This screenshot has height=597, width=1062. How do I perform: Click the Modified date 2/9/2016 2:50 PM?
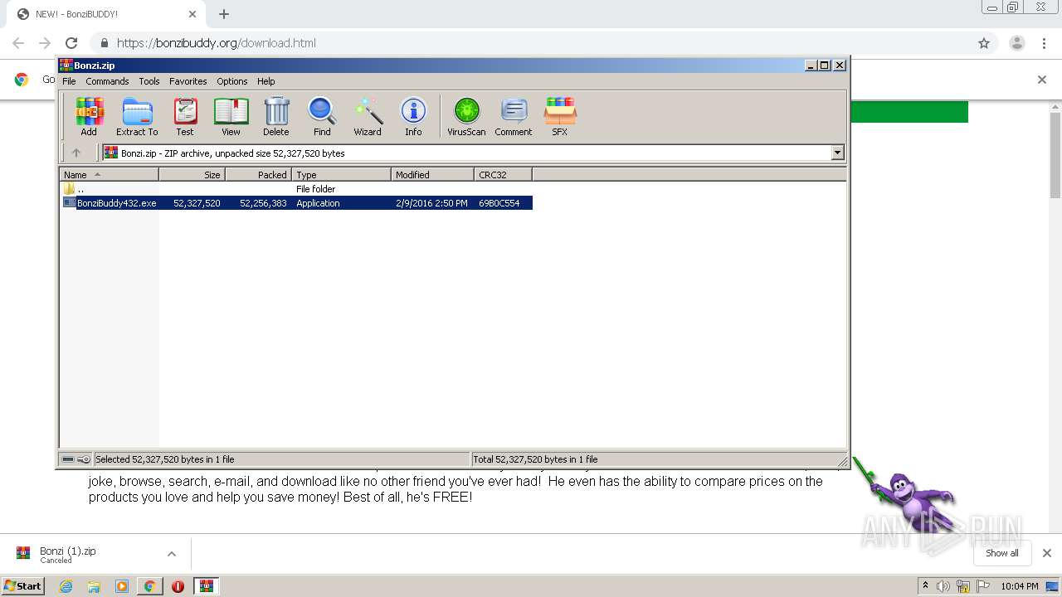pos(431,203)
